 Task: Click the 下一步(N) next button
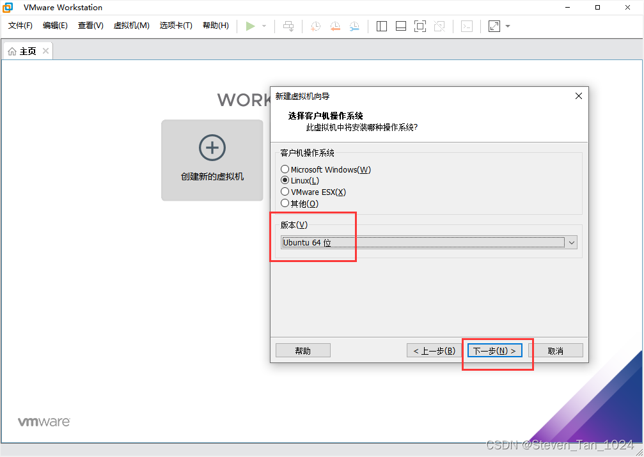(494, 351)
